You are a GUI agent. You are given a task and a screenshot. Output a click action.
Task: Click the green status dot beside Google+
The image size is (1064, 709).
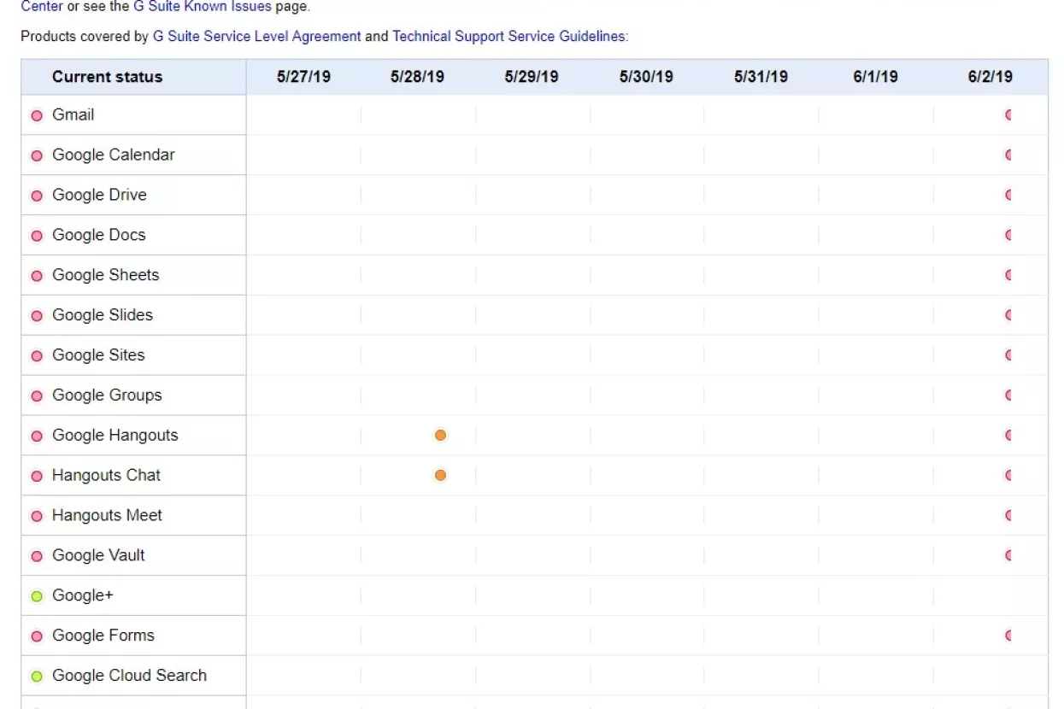(37, 595)
